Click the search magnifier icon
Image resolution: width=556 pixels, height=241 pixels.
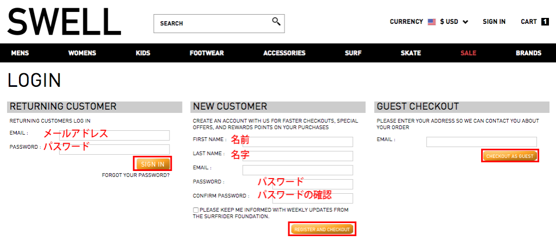coord(276,21)
